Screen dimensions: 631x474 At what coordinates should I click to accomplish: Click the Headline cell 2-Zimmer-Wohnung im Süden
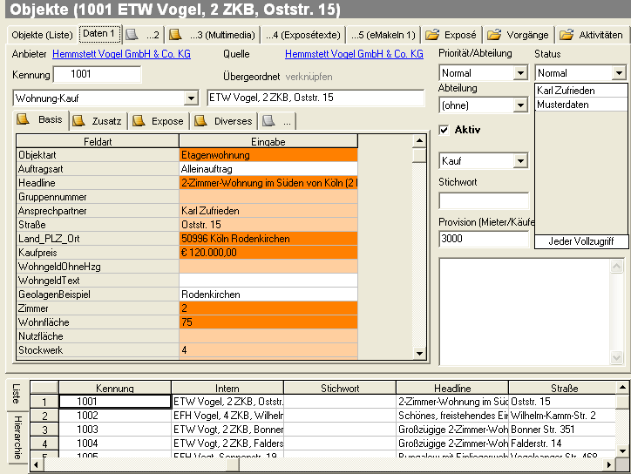(x=268, y=183)
